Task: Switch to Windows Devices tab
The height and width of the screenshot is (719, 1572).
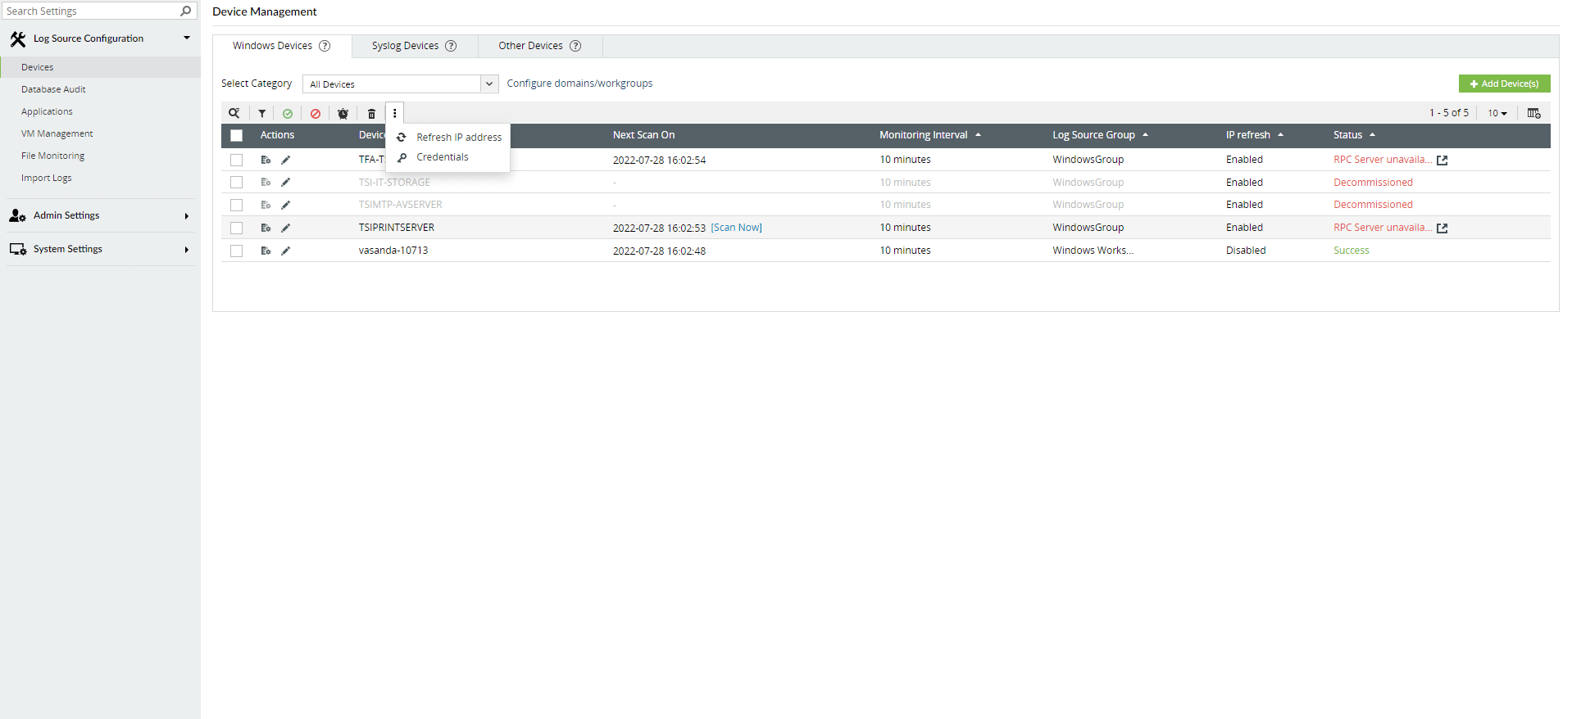Action: coord(282,46)
